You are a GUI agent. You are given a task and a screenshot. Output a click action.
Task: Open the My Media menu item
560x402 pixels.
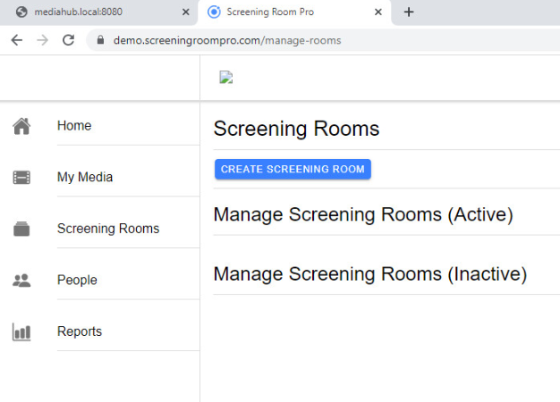pos(85,177)
